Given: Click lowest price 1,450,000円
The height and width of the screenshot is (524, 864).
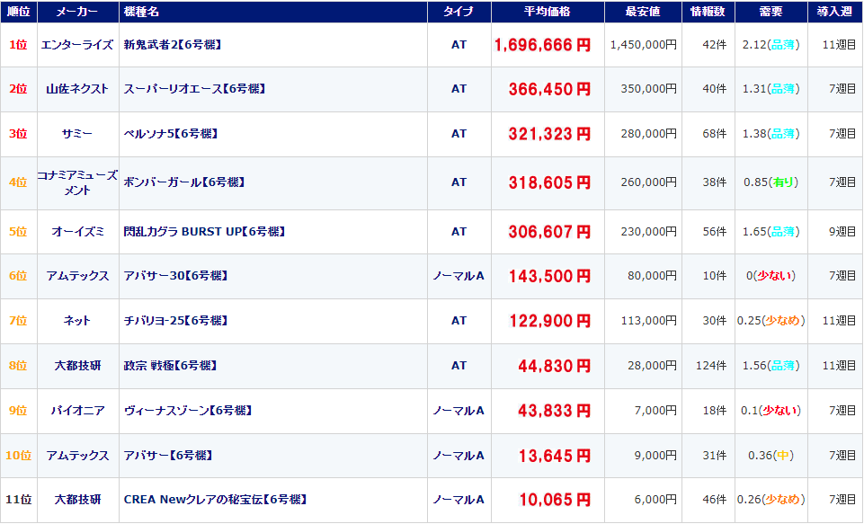Looking at the screenshot, I should click(x=644, y=45).
